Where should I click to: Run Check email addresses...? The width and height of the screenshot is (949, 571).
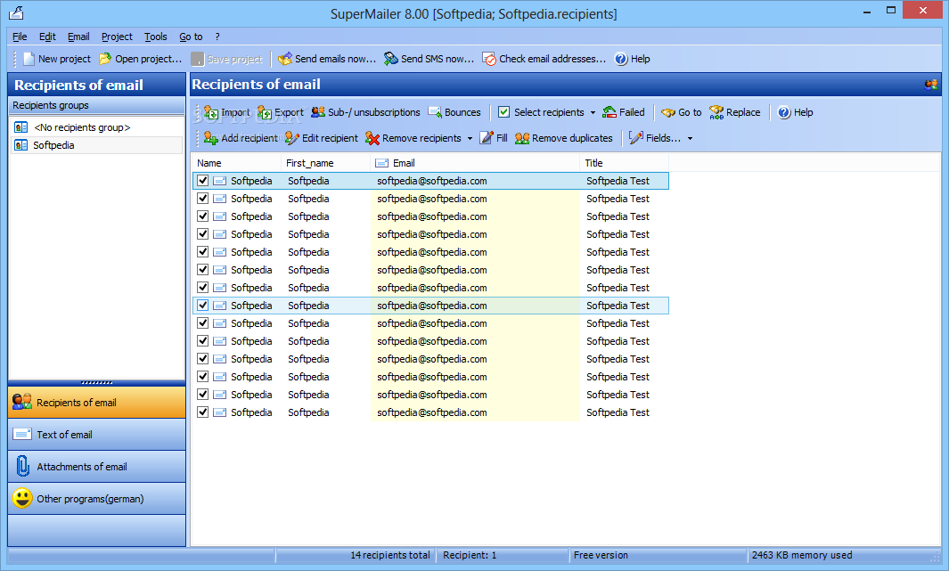544,59
